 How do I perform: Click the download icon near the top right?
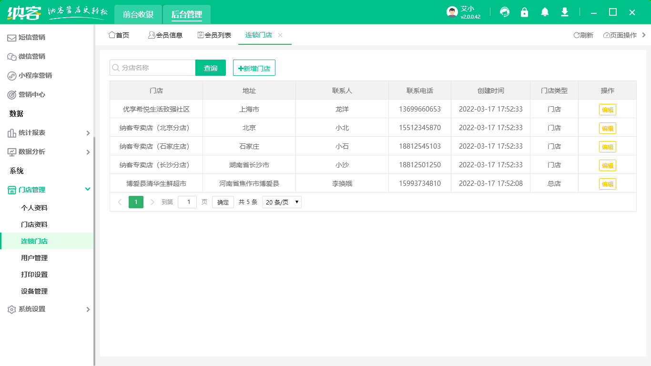coord(564,12)
